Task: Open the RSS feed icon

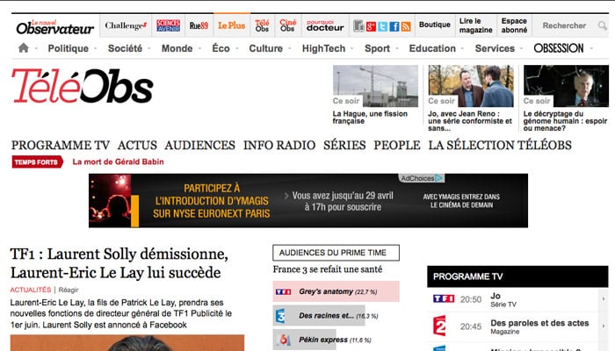Action: pyautogui.click(x=406, y=26)
